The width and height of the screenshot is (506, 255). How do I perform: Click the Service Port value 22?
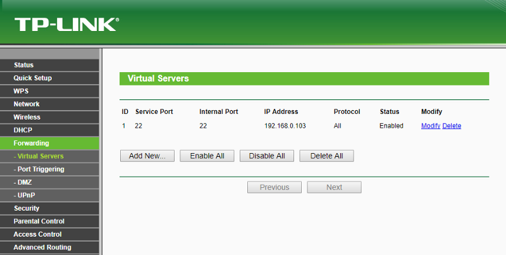pyautogui.click(x=139, y=126)
